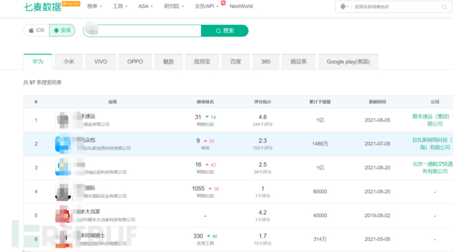Click the green 搜索 button
This screenshot has width=453, height=252.
tap(225, 31)
